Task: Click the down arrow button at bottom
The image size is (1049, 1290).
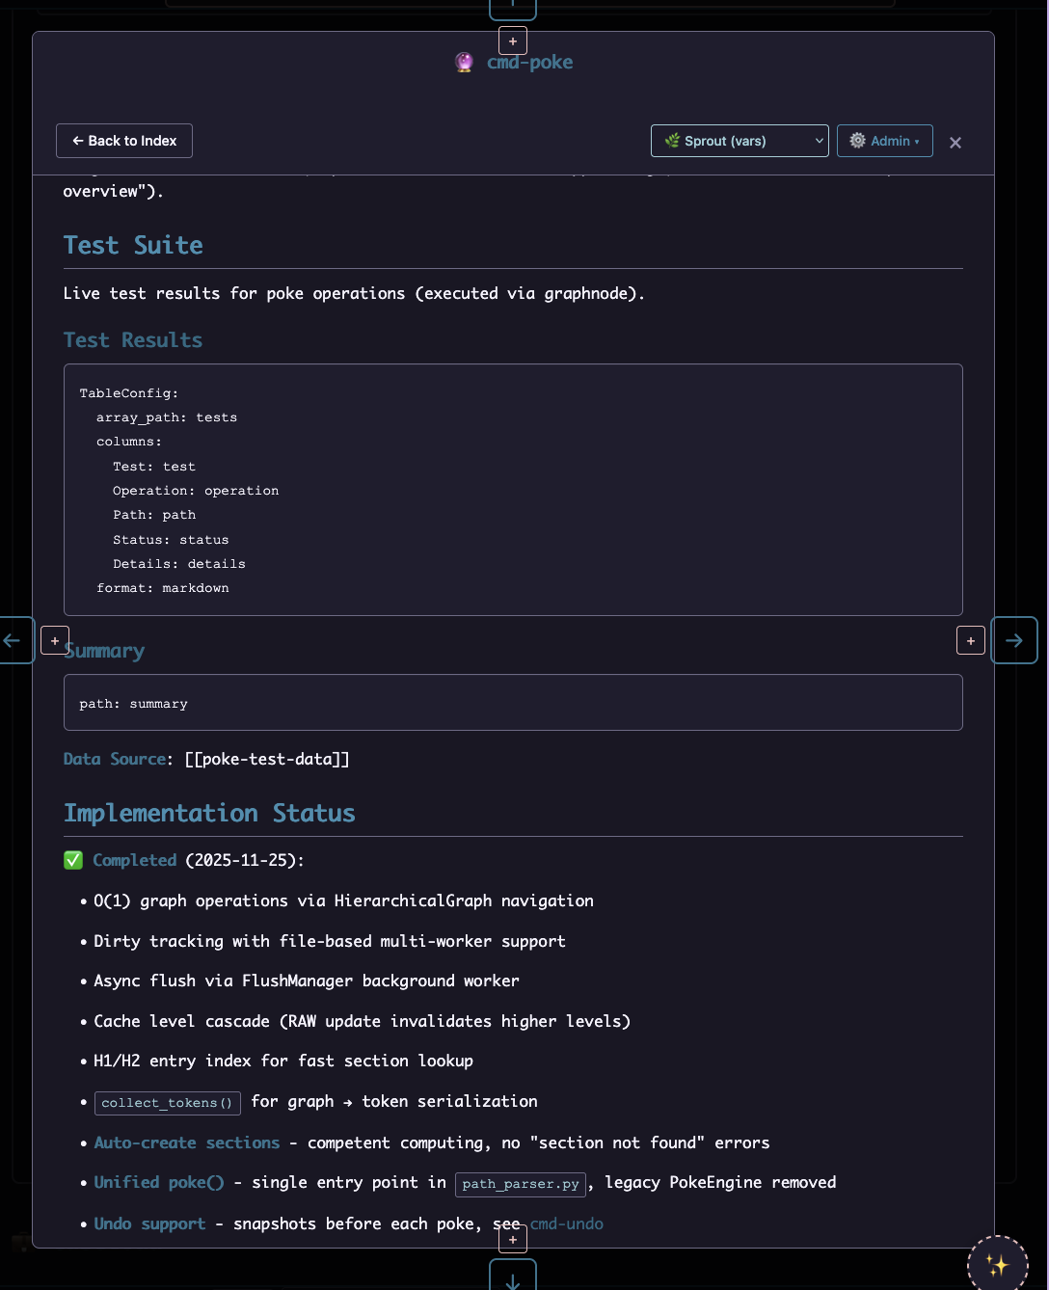Action: click(513, 1278)
